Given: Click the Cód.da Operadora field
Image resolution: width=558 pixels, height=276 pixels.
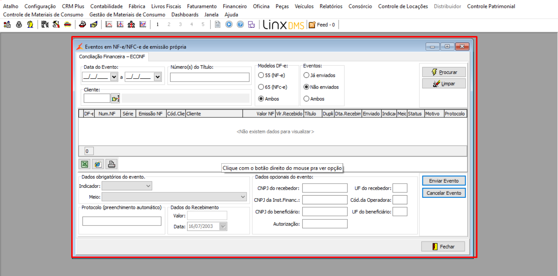Looking at the screenshot, I should click(x=400, y=200).
